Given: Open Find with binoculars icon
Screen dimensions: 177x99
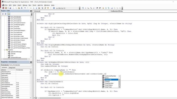Looking at the screenshot, I should (22, 8).
